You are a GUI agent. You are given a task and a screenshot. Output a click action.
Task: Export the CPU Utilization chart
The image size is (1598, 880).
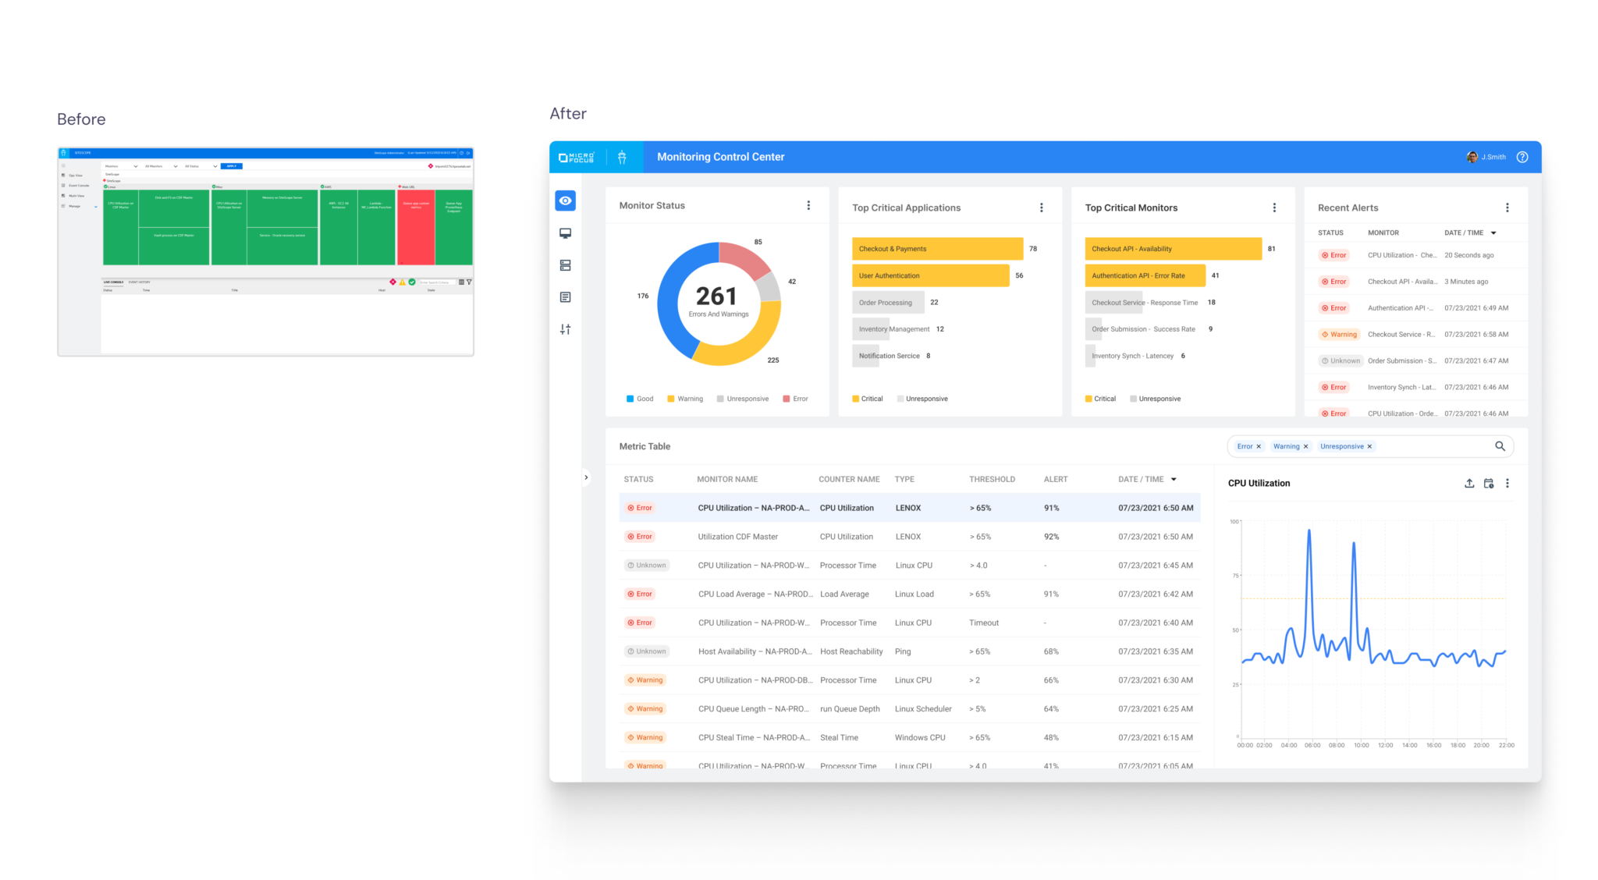pos(1468,484)
